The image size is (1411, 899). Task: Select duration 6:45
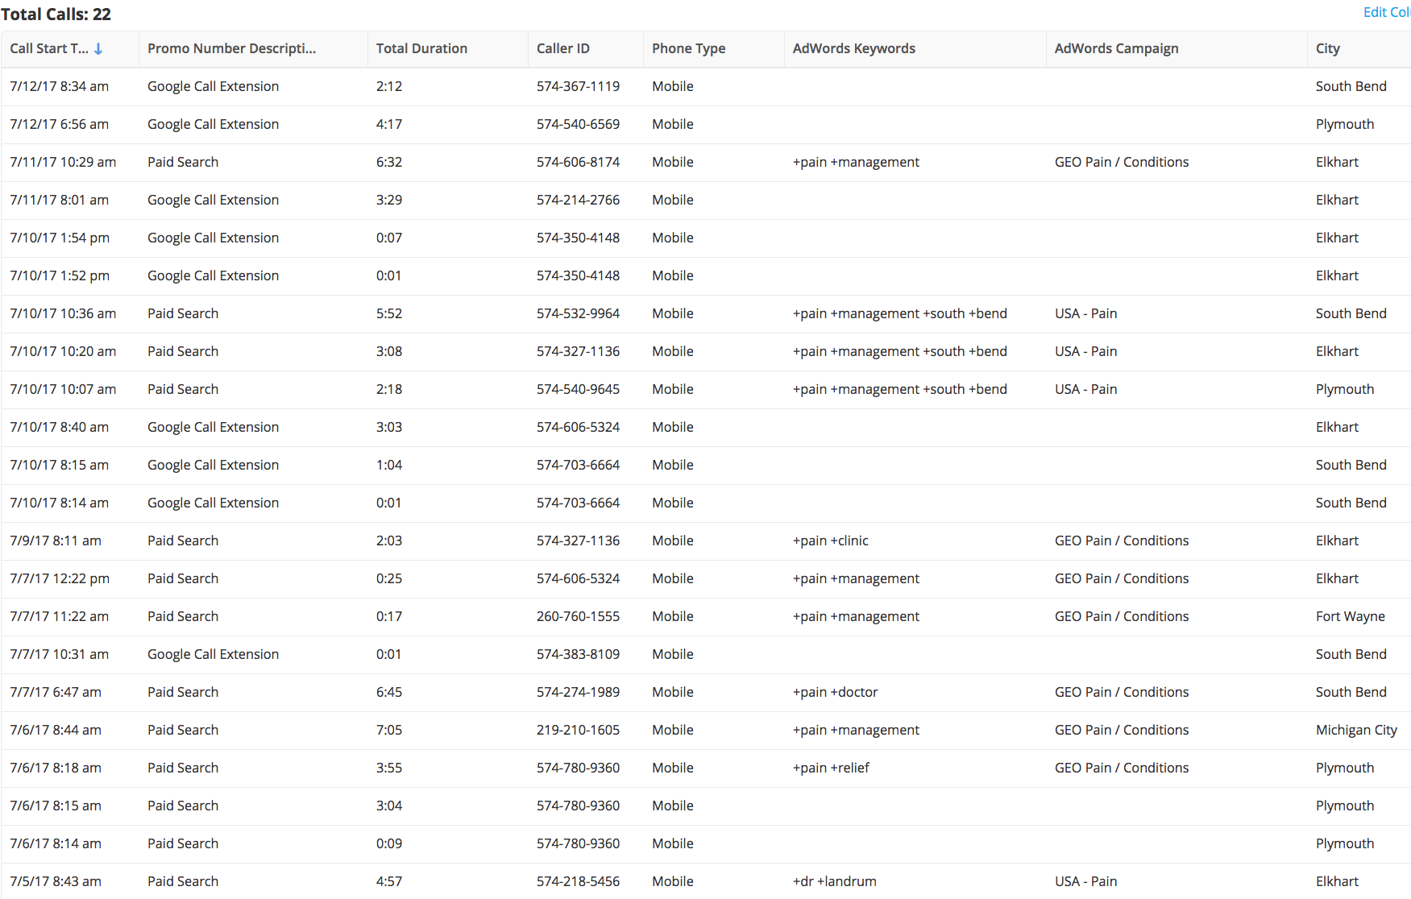[389, 692]
